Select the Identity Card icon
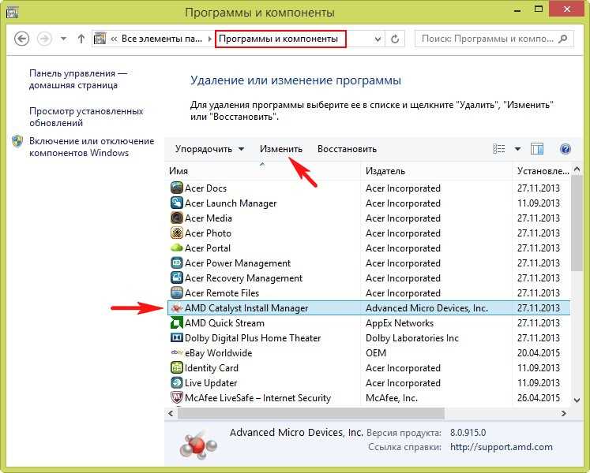This screenshot has height=473, width=590. click(176, 367)
